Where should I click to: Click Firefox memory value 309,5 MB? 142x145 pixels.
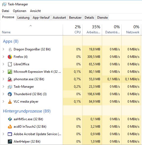[94, 57]
